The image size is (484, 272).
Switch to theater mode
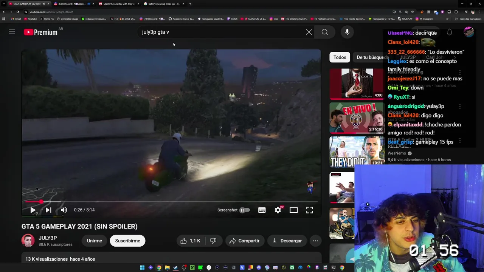pos(294,210)
